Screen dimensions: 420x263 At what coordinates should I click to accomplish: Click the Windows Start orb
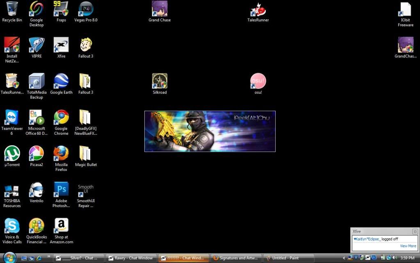(x=9, y=258)
